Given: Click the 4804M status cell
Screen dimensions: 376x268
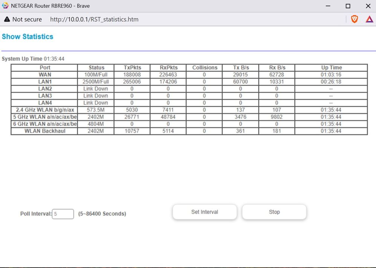Looking at the screenshot, I should click(x=96, y=124).
